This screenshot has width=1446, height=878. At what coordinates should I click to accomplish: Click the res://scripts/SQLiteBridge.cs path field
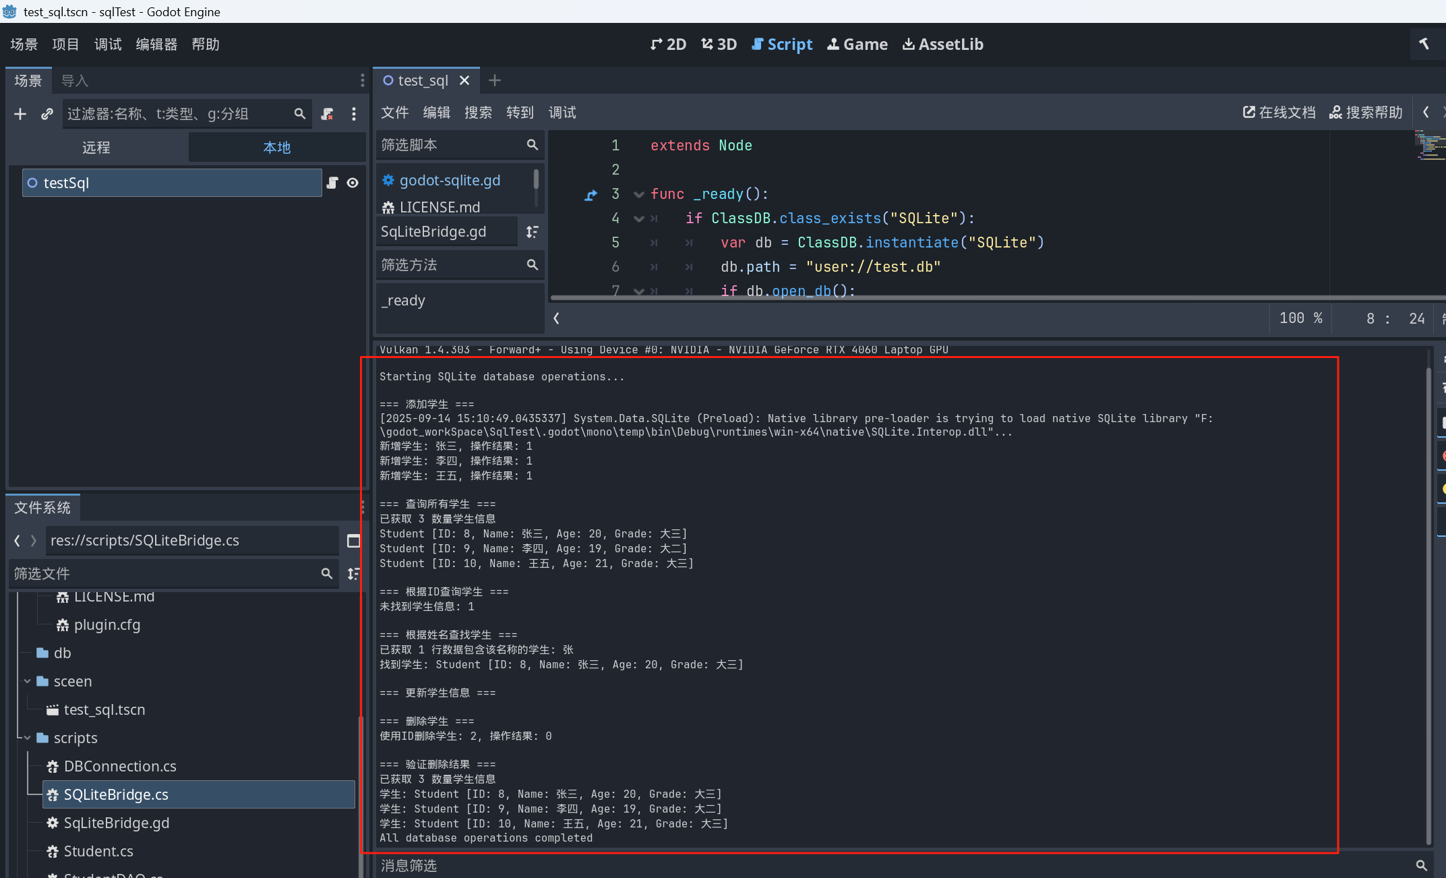point(192,541)
